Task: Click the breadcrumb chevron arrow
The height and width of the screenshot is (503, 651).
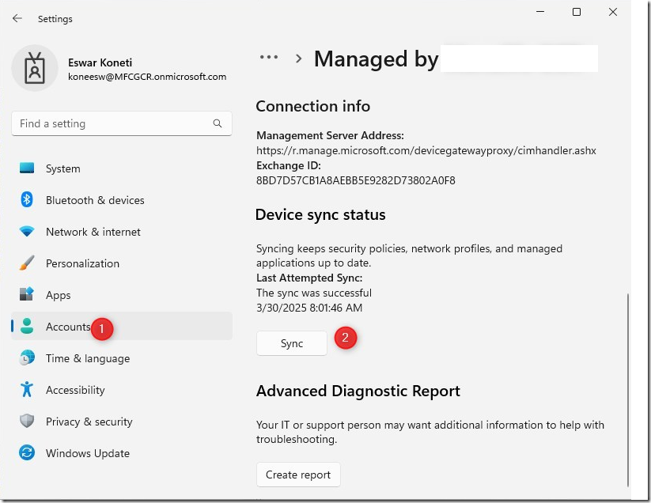Action: click(x=299, y=59)
